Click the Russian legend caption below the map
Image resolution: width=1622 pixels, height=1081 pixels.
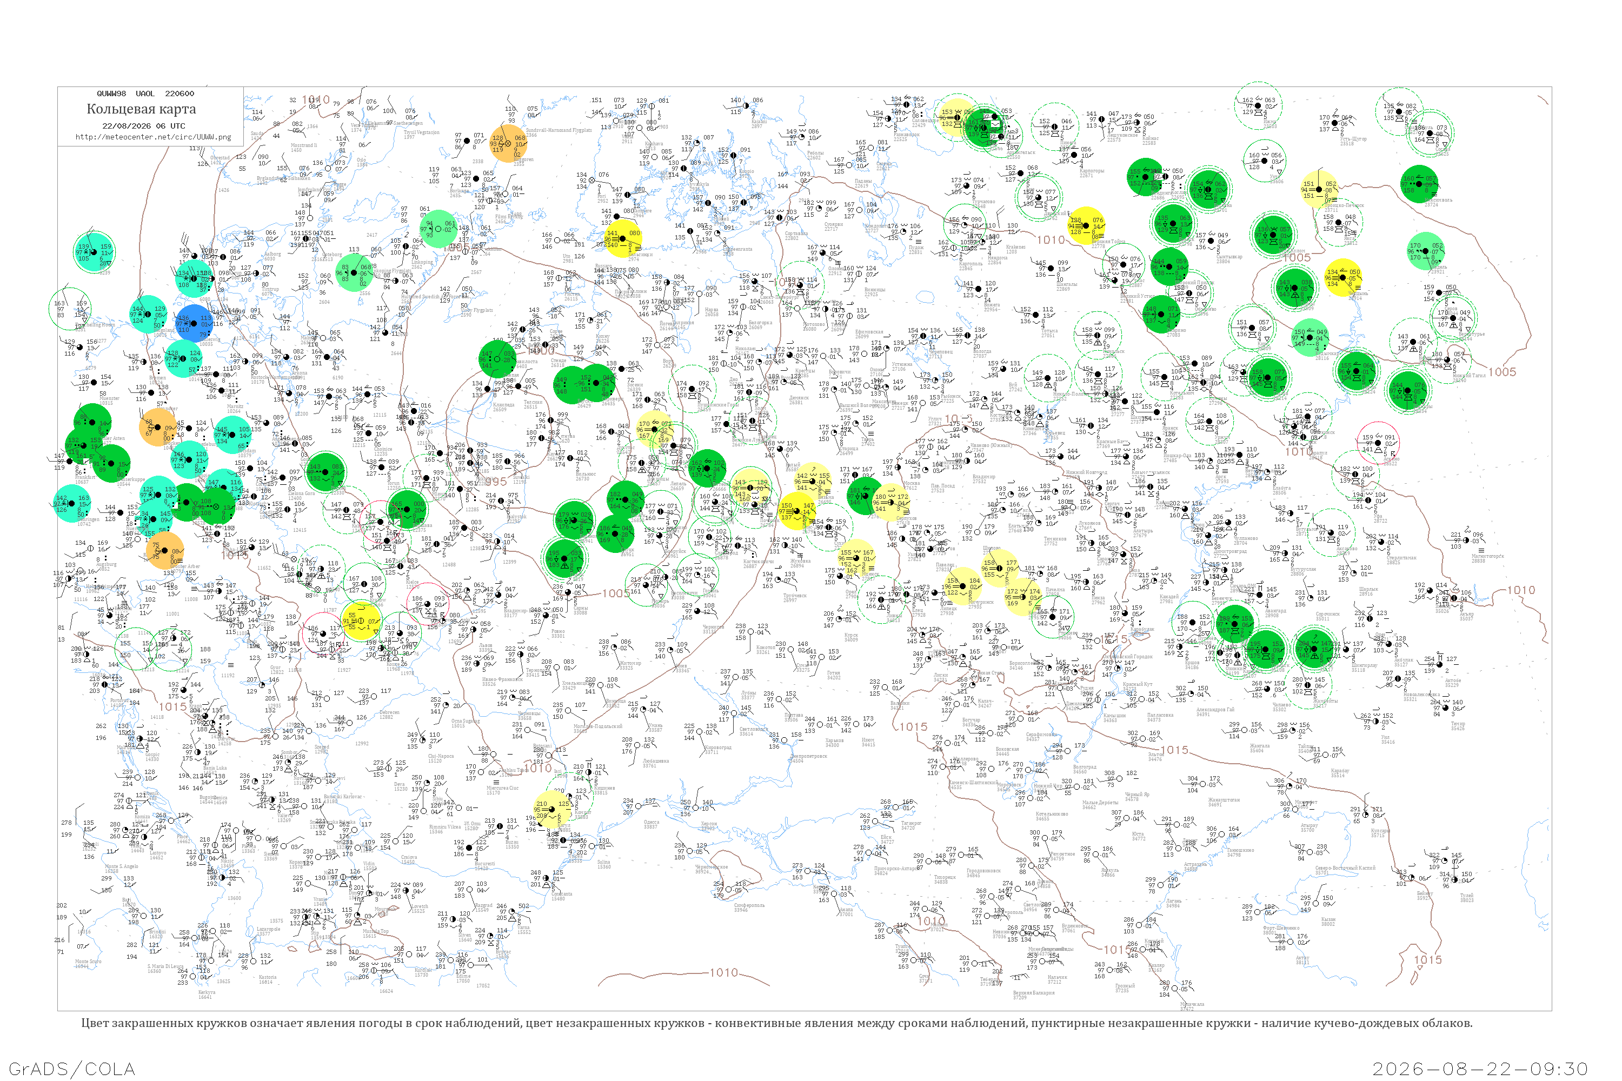click(x=776, y=1023)
